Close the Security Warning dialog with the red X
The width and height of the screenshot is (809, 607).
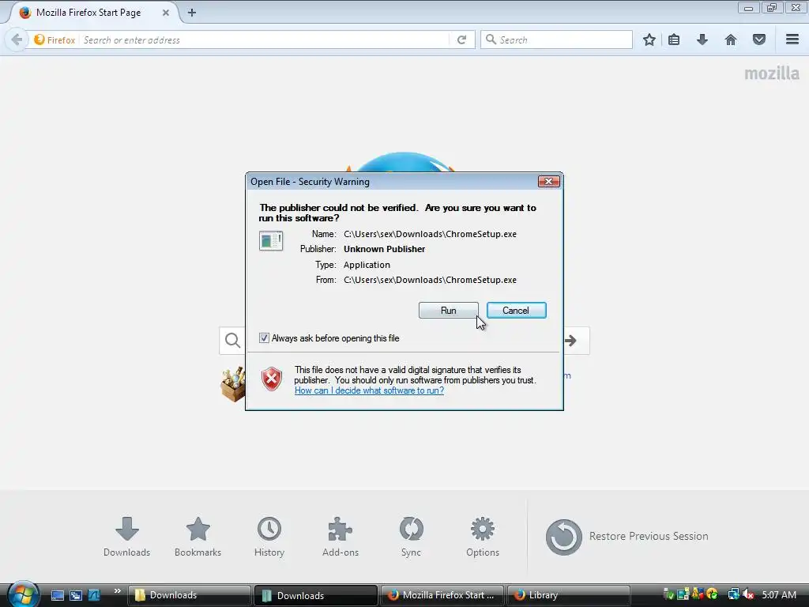tap(548, 181)
